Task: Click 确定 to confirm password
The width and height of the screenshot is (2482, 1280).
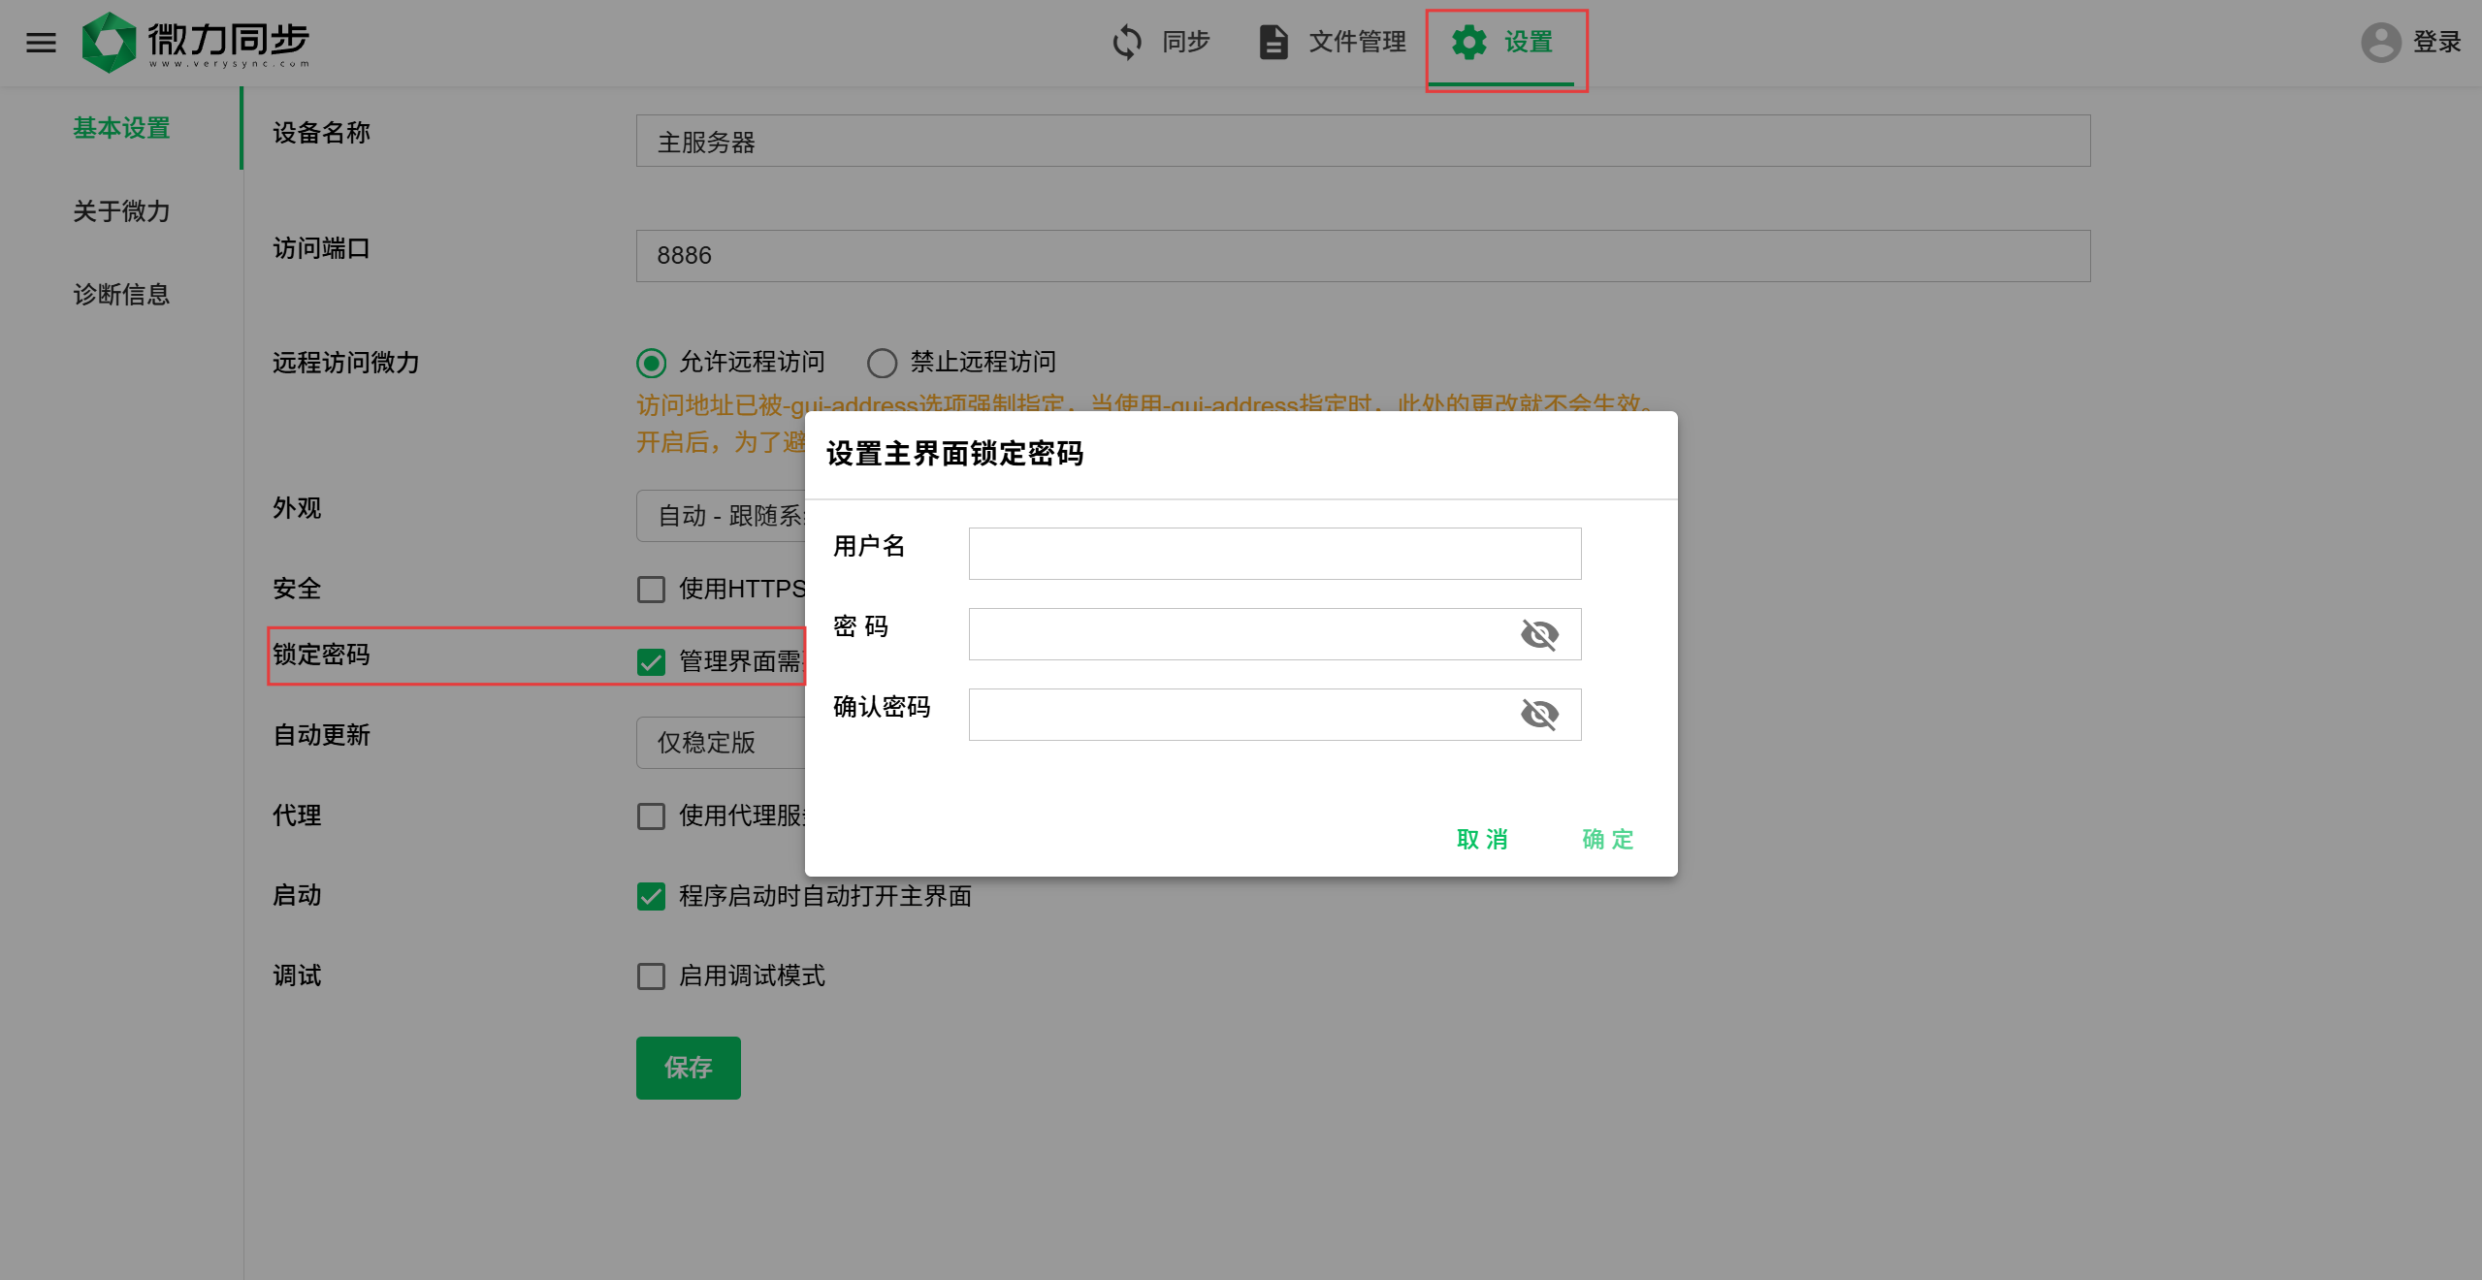Action: point(1607,840)
